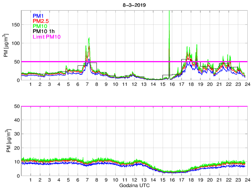Select the red PM2.5 legend entry

pyautogui.click(x=42, y=21)
